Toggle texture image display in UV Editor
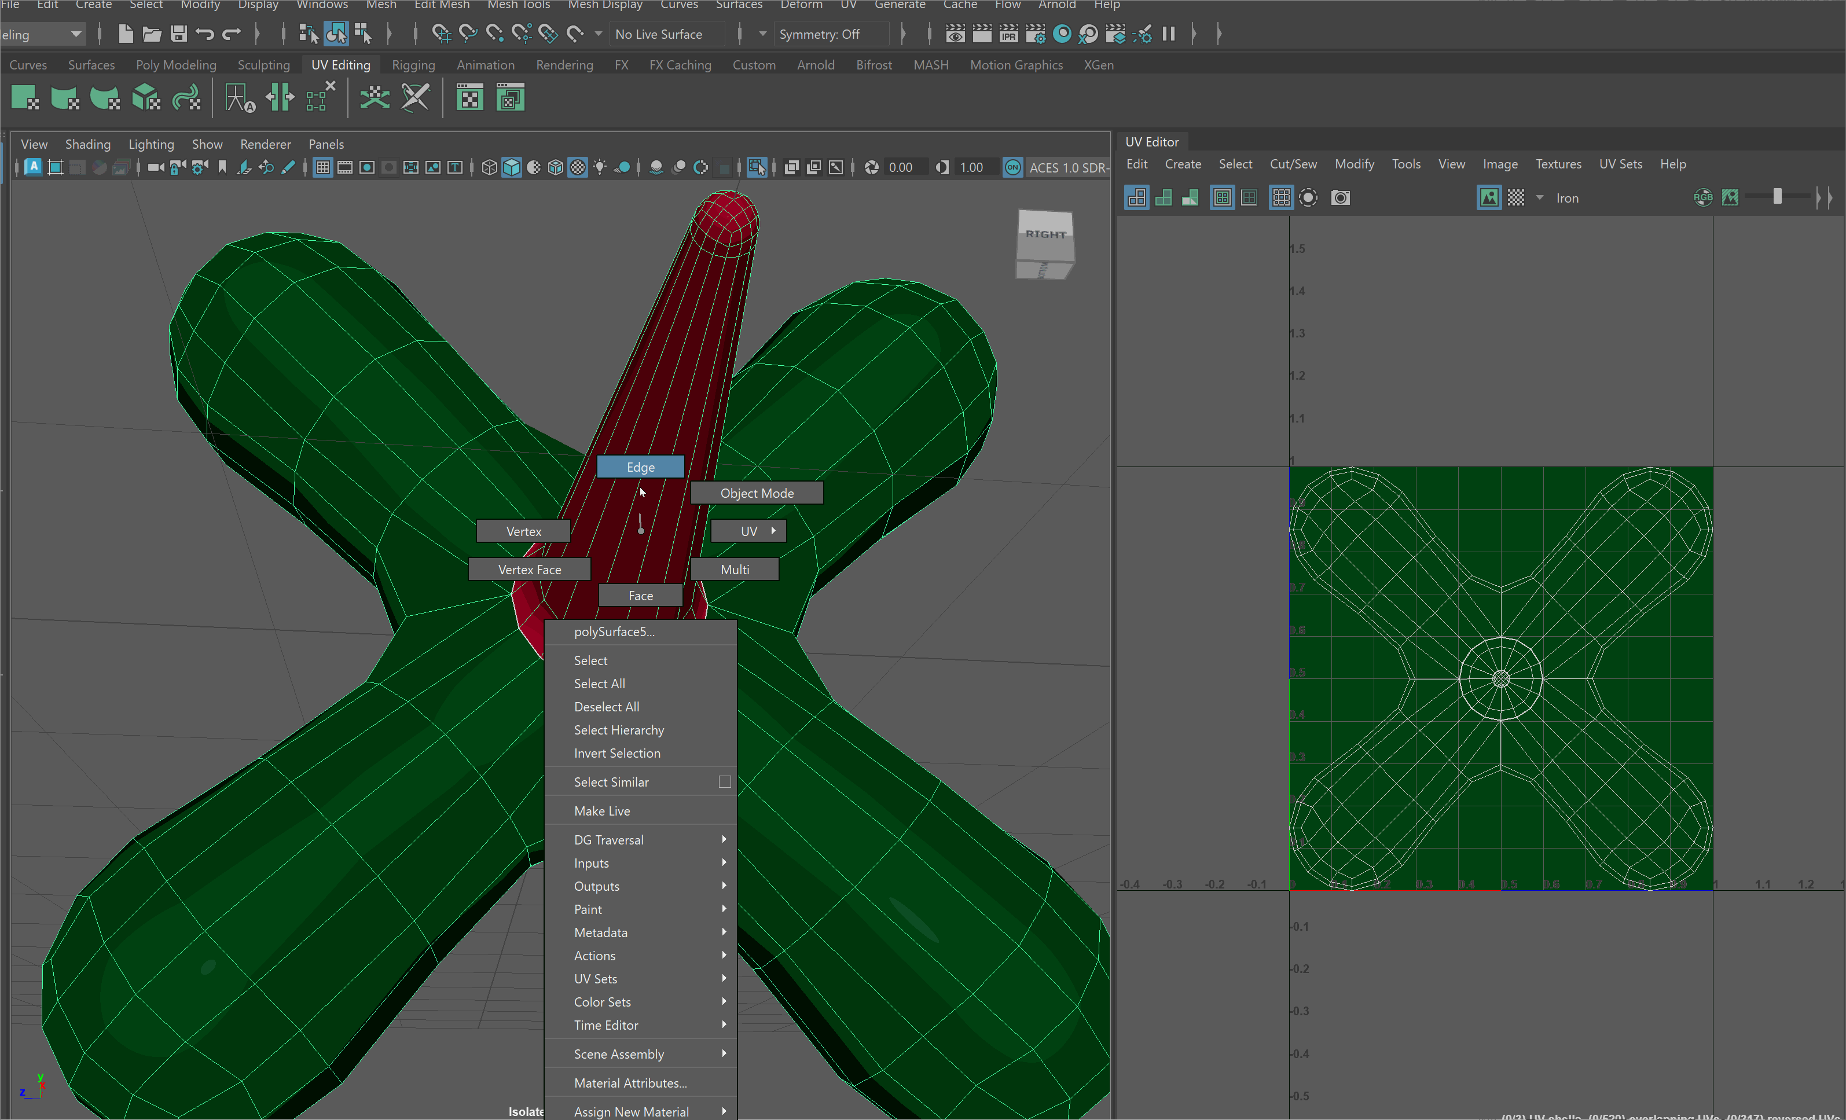This screenshot has width=1846, height=1120. pyautogui.click(x=1489, y=198)
